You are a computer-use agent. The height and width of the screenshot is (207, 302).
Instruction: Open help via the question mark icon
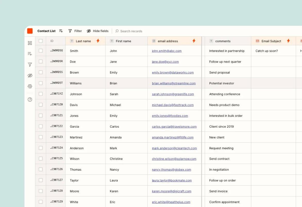[x=30, y=99]
